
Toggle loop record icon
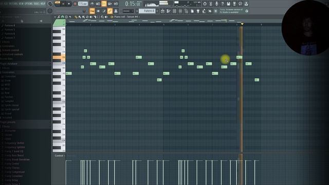(x=116, y=4)
